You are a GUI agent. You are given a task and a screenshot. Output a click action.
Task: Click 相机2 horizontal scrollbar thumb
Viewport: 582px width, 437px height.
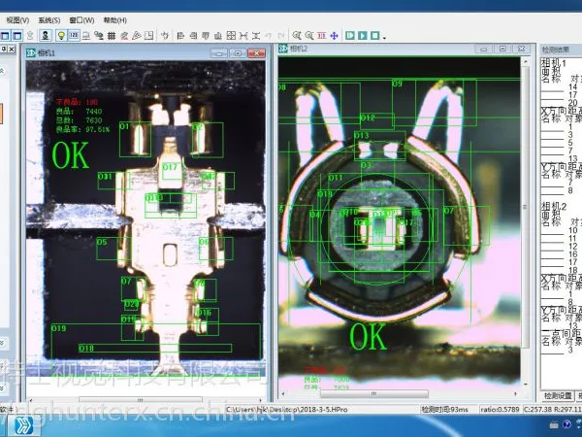374,393
